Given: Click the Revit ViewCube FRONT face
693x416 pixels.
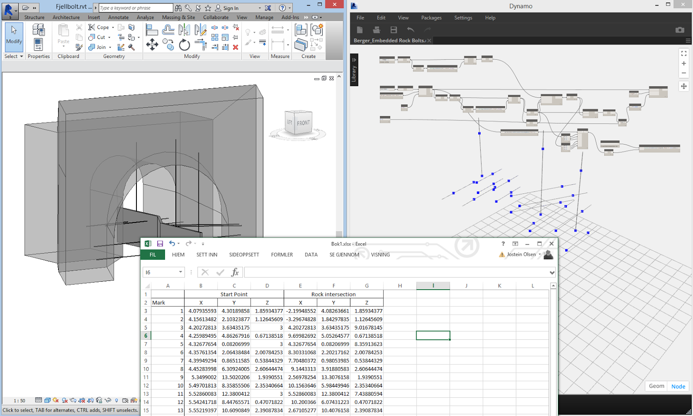Looking at the screenshot, I should pyautogui.click(x=303, y=123).
